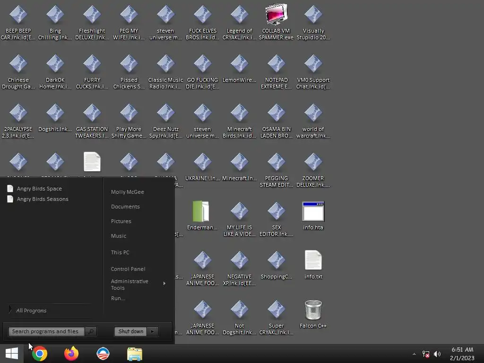Viewport: 484px width, 363px height.
Task: Select the Legend of CRYAKL icon
Action: (239, 22)
